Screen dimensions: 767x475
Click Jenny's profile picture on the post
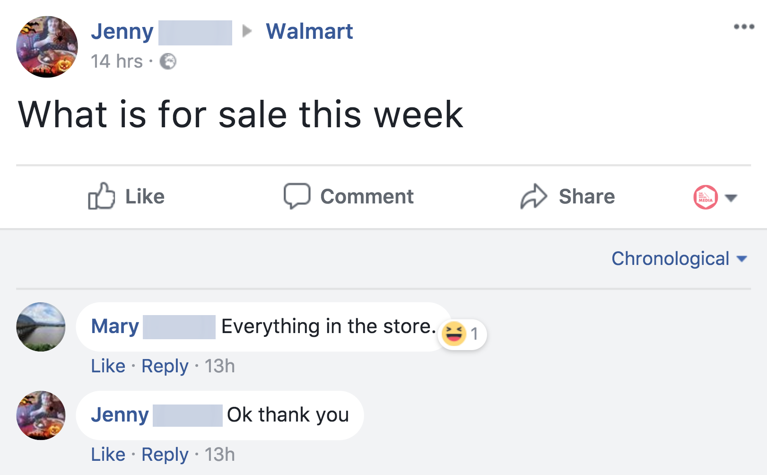click(47, 47)
